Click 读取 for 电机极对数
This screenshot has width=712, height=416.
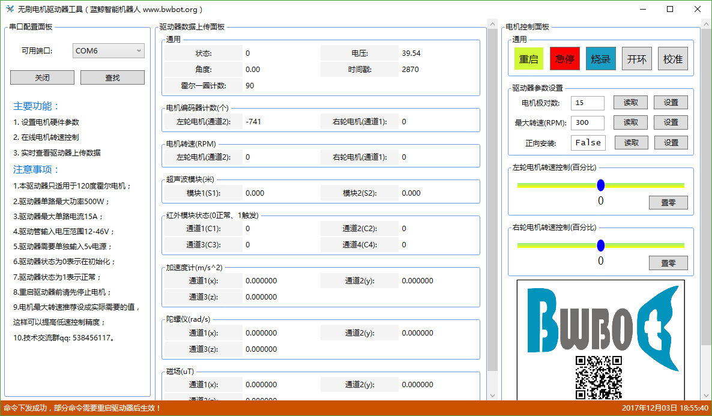pos(630,103)
